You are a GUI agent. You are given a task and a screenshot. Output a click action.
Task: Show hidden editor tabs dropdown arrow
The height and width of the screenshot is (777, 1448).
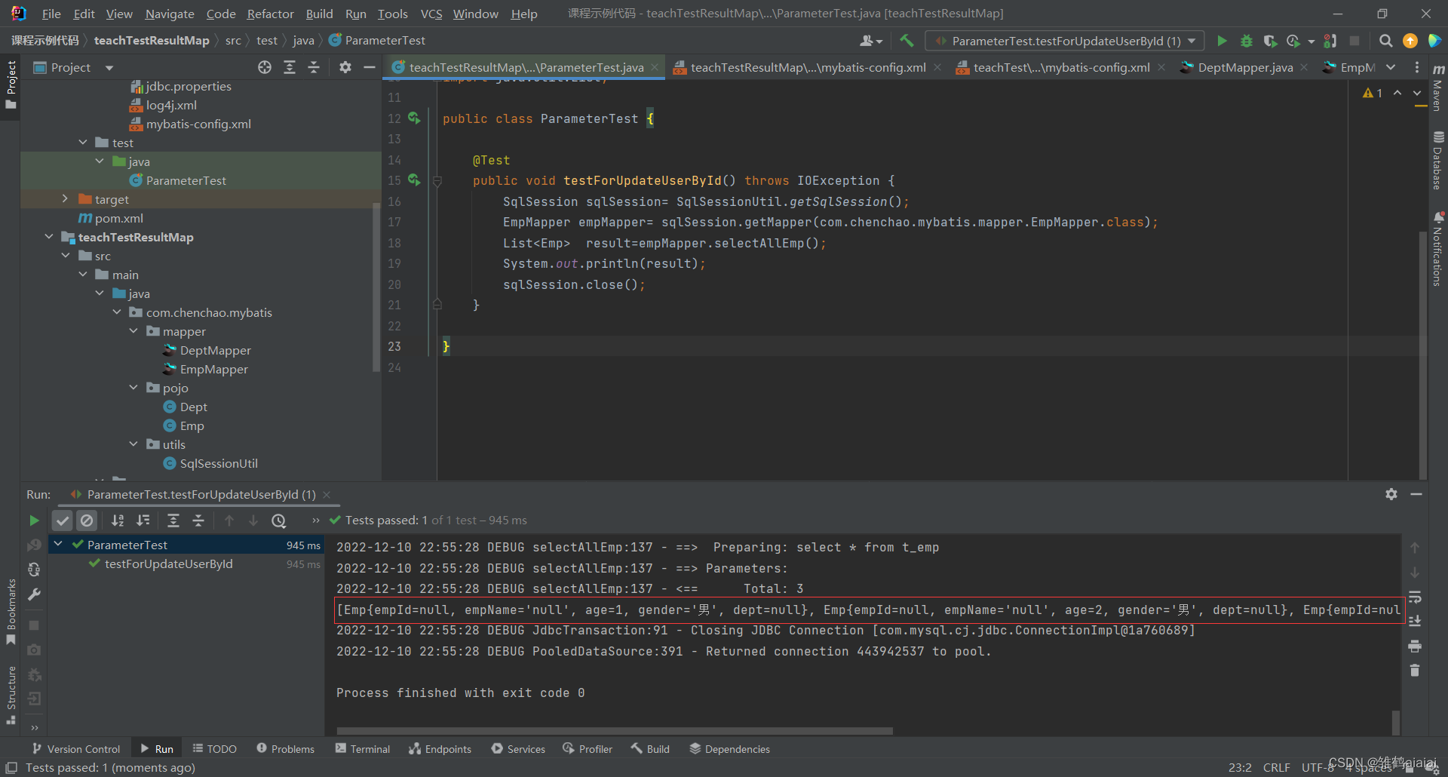click(x=1391, y=67)
